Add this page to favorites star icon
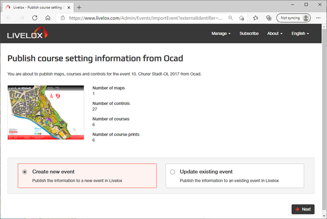The image size is (327, 219). coord(242,18)
